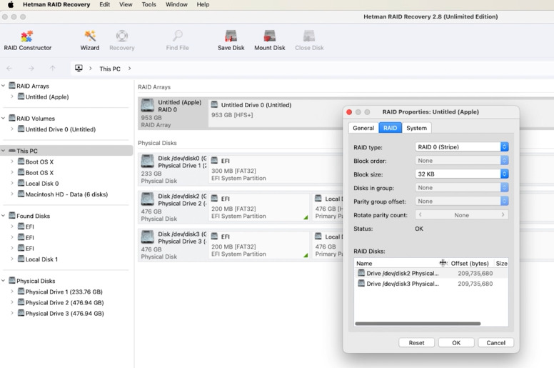This screenshot has height=368, width=554.
Task: Select the Untitled (Apple) RAID 0 array disk icon
Action: [147, 106]
